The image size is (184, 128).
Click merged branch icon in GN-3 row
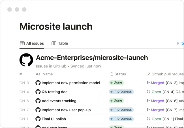[148, 83]
